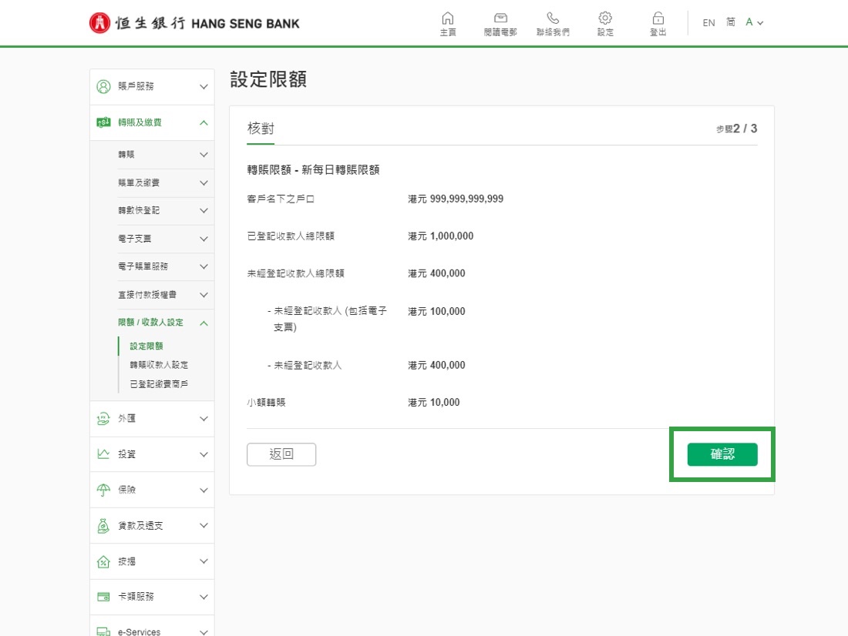Click the 主頁 home icon

[x=448, y=18]
